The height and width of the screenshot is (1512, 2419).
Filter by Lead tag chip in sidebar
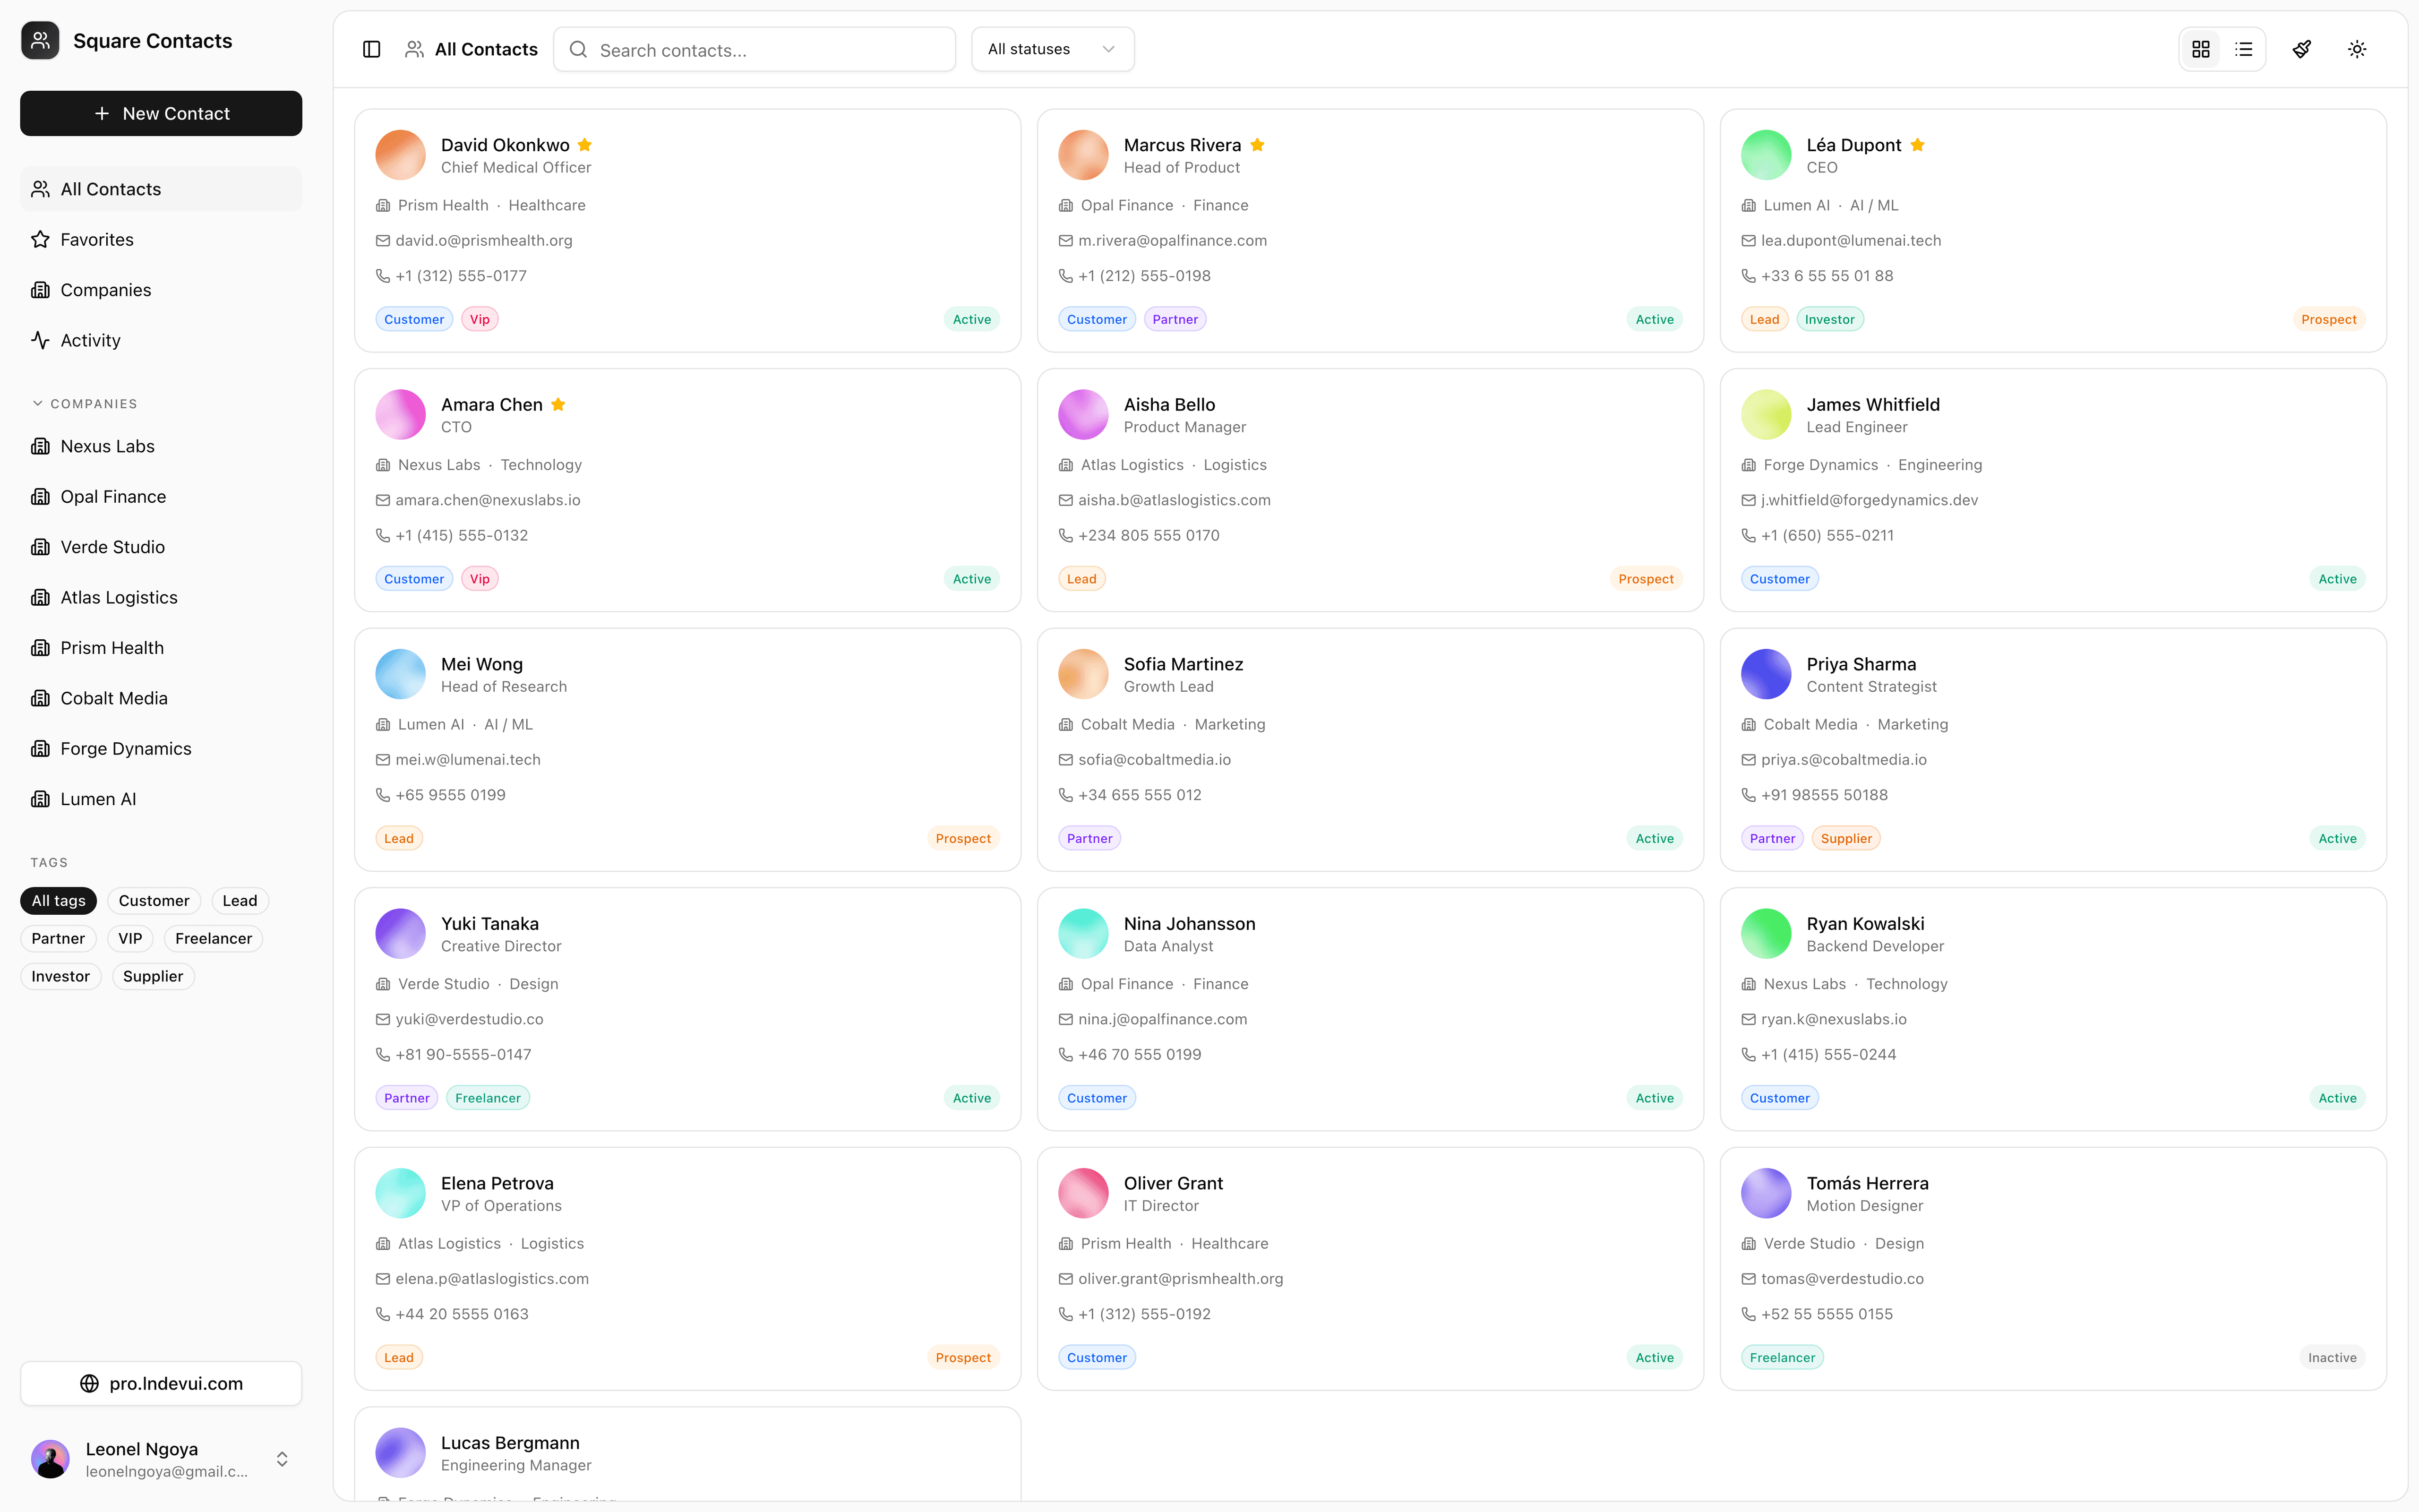click(240, 901)
